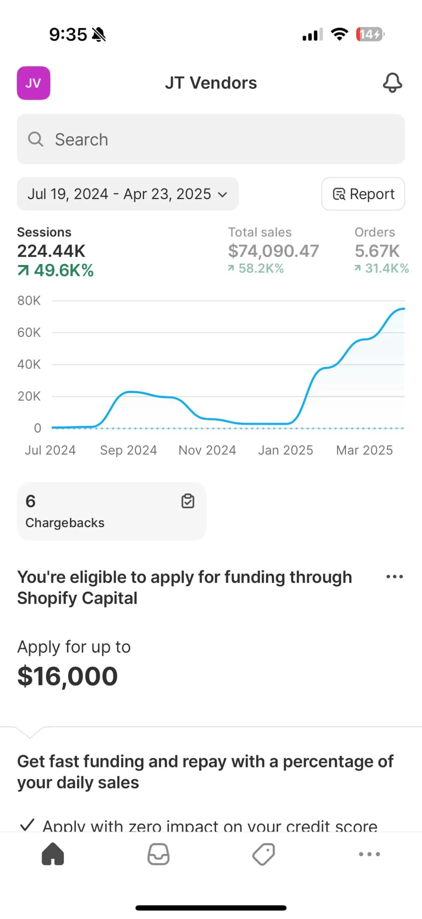This screenshot has width=422, height=919.
Task: Tap the $16,000 funding offer amount
Action: [68, 676]
